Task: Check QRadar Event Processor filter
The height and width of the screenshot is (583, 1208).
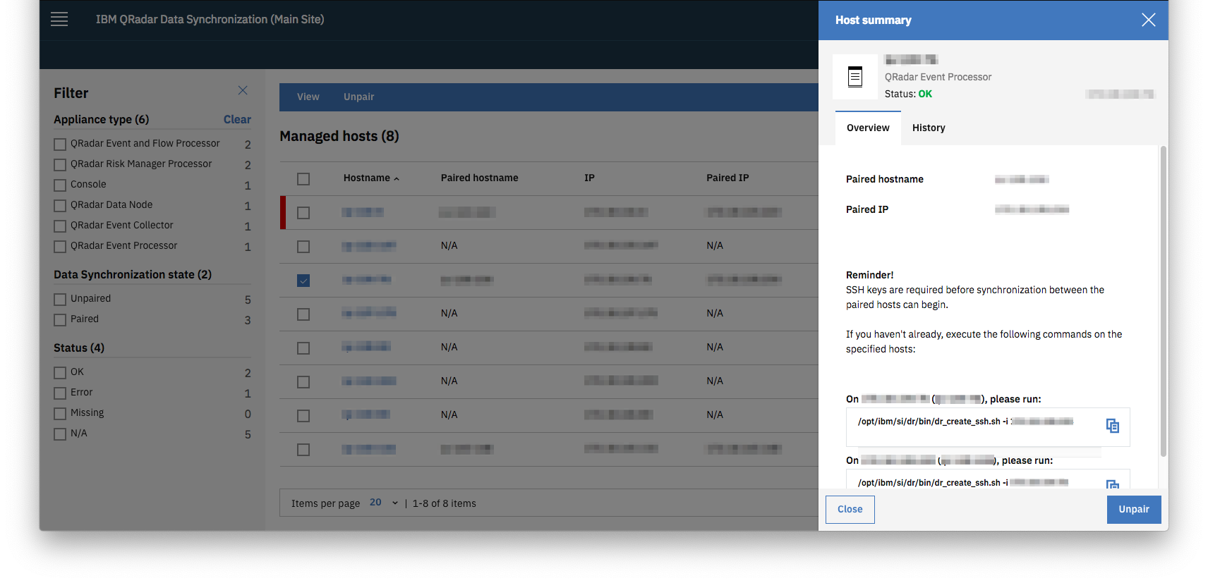Action: [60, 247]
